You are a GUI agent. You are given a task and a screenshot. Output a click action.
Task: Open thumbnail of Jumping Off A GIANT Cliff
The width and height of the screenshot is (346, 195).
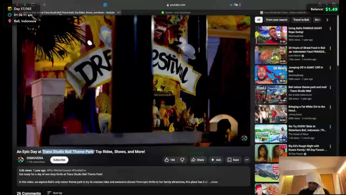pyautogui.click(x=271, y=74)
